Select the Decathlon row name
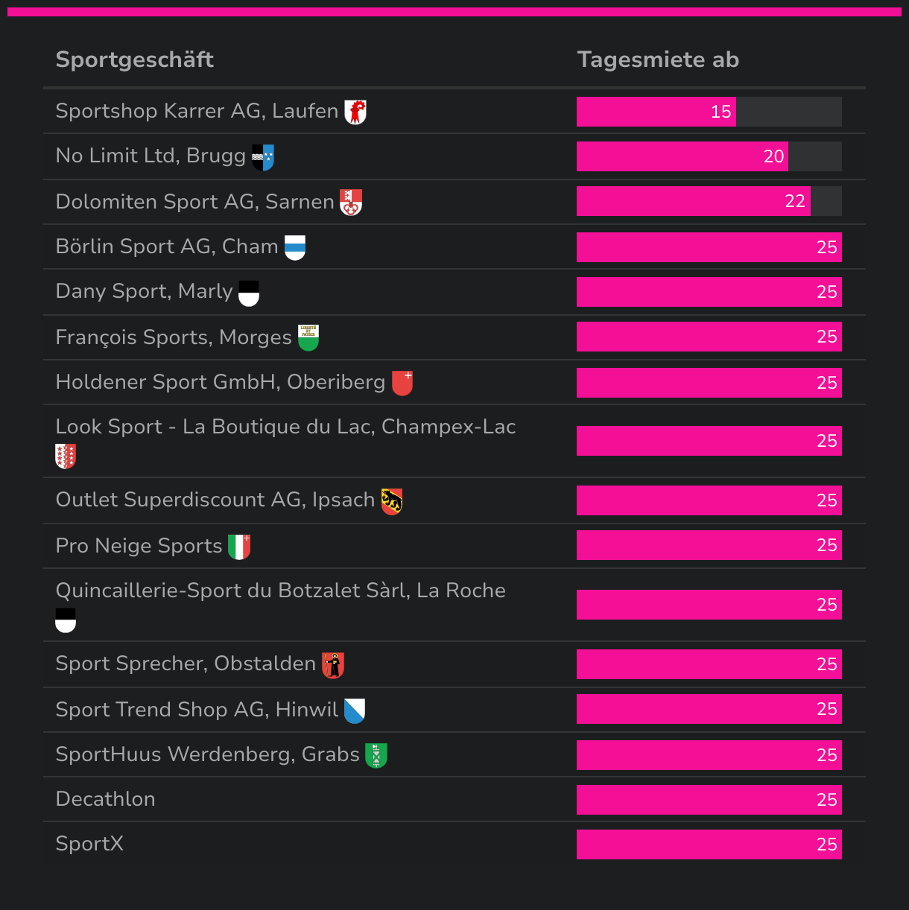The height and width of the screenshot is (910, 909). click(106, 799)
